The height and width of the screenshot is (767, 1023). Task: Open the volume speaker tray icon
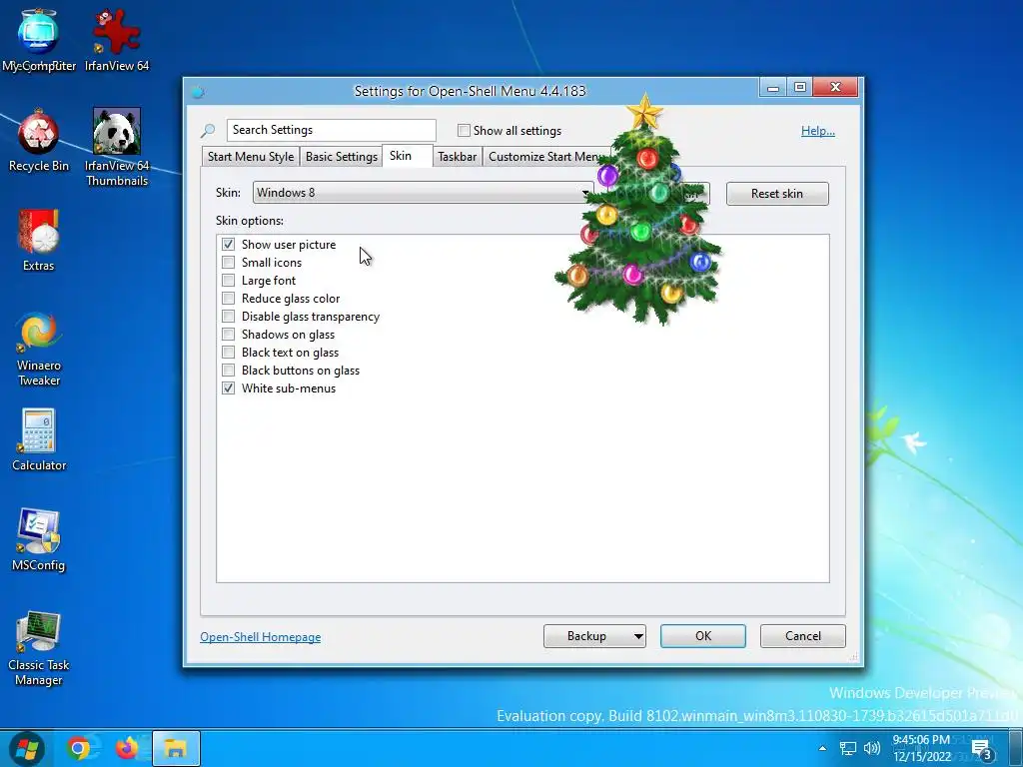click(x=871, y=749)
